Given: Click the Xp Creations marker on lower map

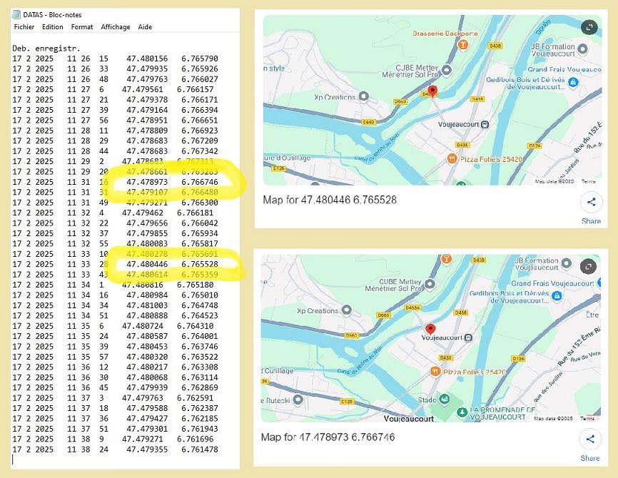Looking at the screenshot, I should [346, 310].
